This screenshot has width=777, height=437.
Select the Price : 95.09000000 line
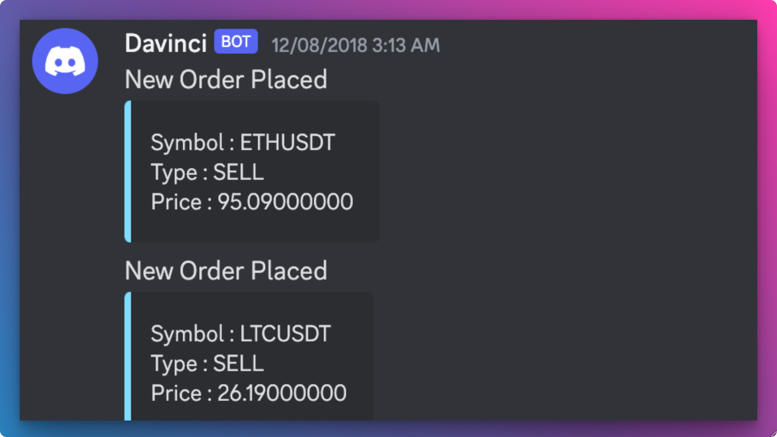[x=252, y=202]
